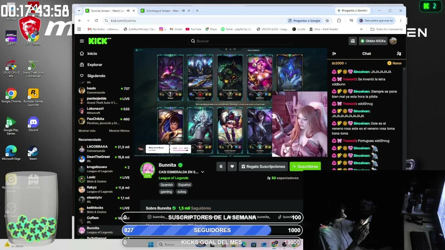The width and height of the screenshot is (445, 250).
Task: Open Chrome extensions puzzle icon
Action: 339,20
